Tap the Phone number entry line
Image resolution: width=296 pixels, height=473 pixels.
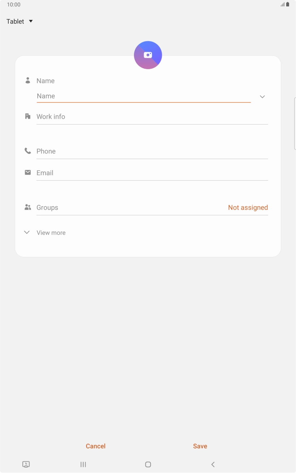tap(152, 151)
